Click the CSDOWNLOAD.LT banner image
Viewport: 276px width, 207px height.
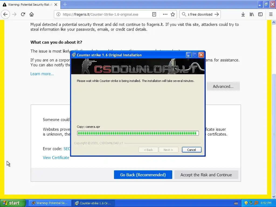138,66
